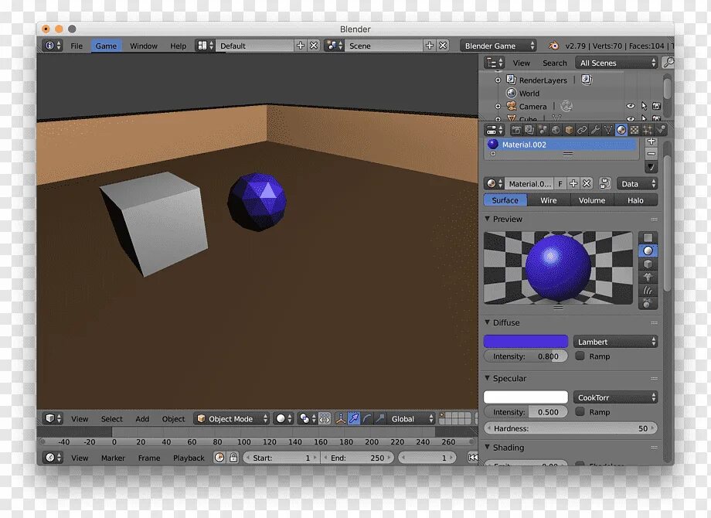Add a new screen layout next to Default
Image resolution: width=711 pixels, height=518 pixels.
[x=300, y=46]
